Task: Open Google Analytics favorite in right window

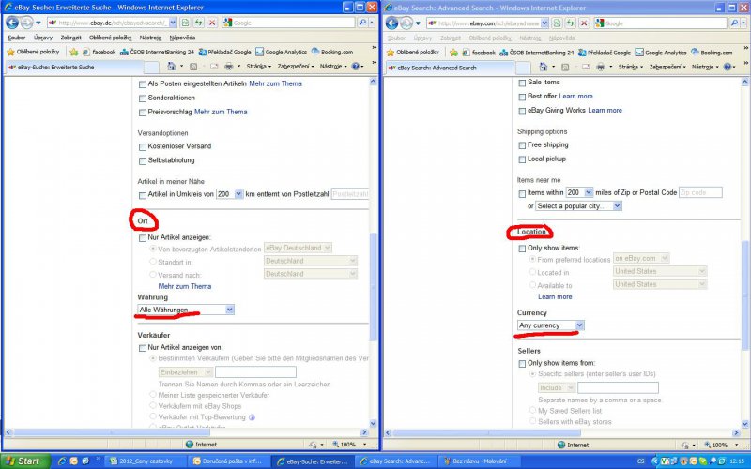Action: pos(661,53)
